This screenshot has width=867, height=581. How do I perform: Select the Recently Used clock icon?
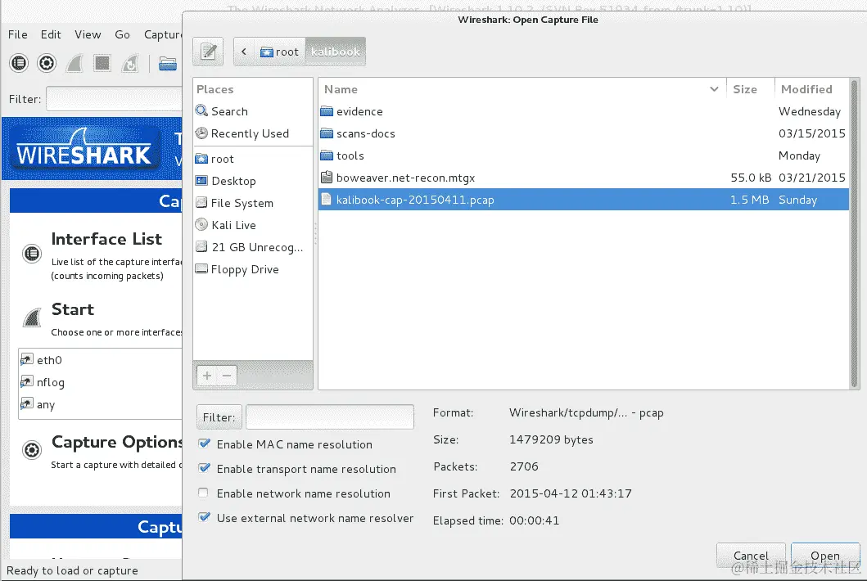202,133
